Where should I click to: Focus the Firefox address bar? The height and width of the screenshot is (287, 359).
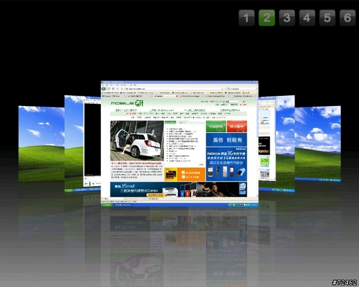174,89
